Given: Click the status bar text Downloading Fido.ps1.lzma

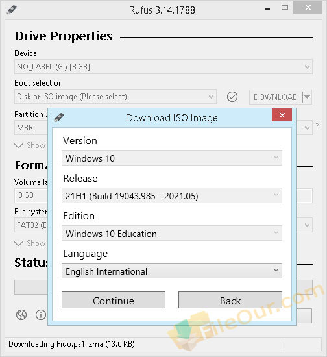Looking at the screenshot, I should coord(71,344).
